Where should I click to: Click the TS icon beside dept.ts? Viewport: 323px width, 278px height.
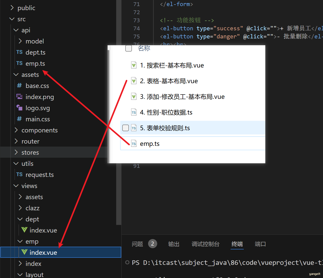(19, 52)
